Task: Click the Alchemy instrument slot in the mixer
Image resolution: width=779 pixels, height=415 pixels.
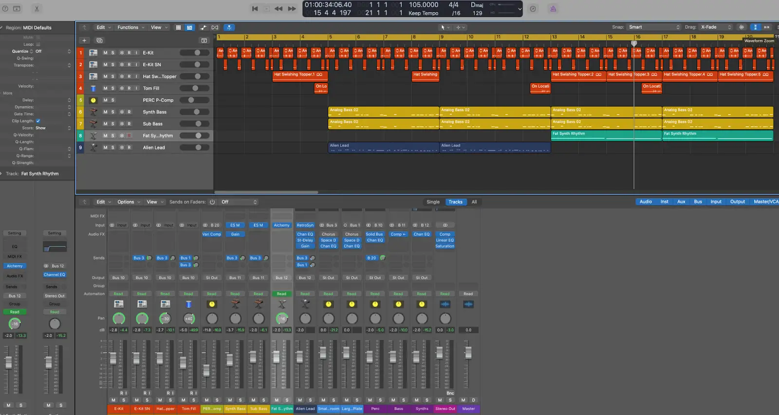Action: 281,226
